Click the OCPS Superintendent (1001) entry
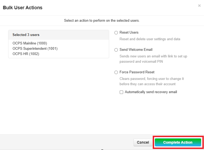The height and width of the screenshot is (150, 204). click(35, 48)
